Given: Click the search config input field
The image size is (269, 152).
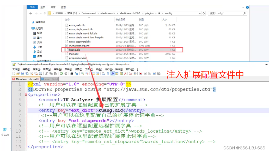Looking at the screenshot, I should click(x=227, y=13).
